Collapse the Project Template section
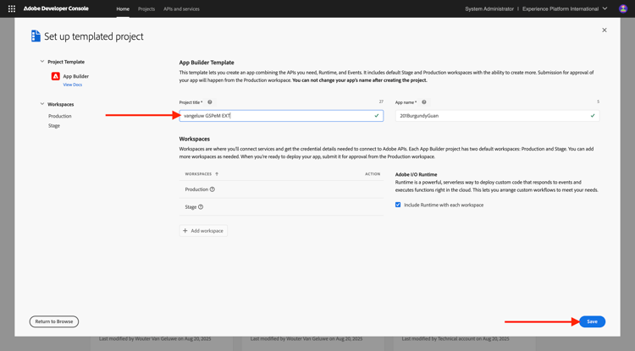 (x=42, y=62)
